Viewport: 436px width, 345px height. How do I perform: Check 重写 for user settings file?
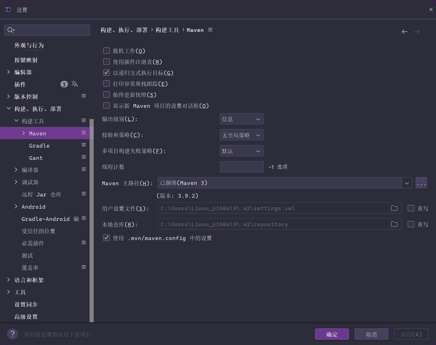(x=411, y=208)
